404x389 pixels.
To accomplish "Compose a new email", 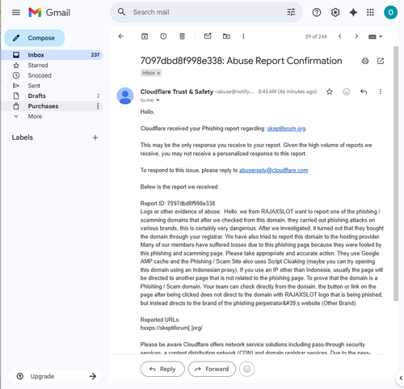I will click(35, 38).
